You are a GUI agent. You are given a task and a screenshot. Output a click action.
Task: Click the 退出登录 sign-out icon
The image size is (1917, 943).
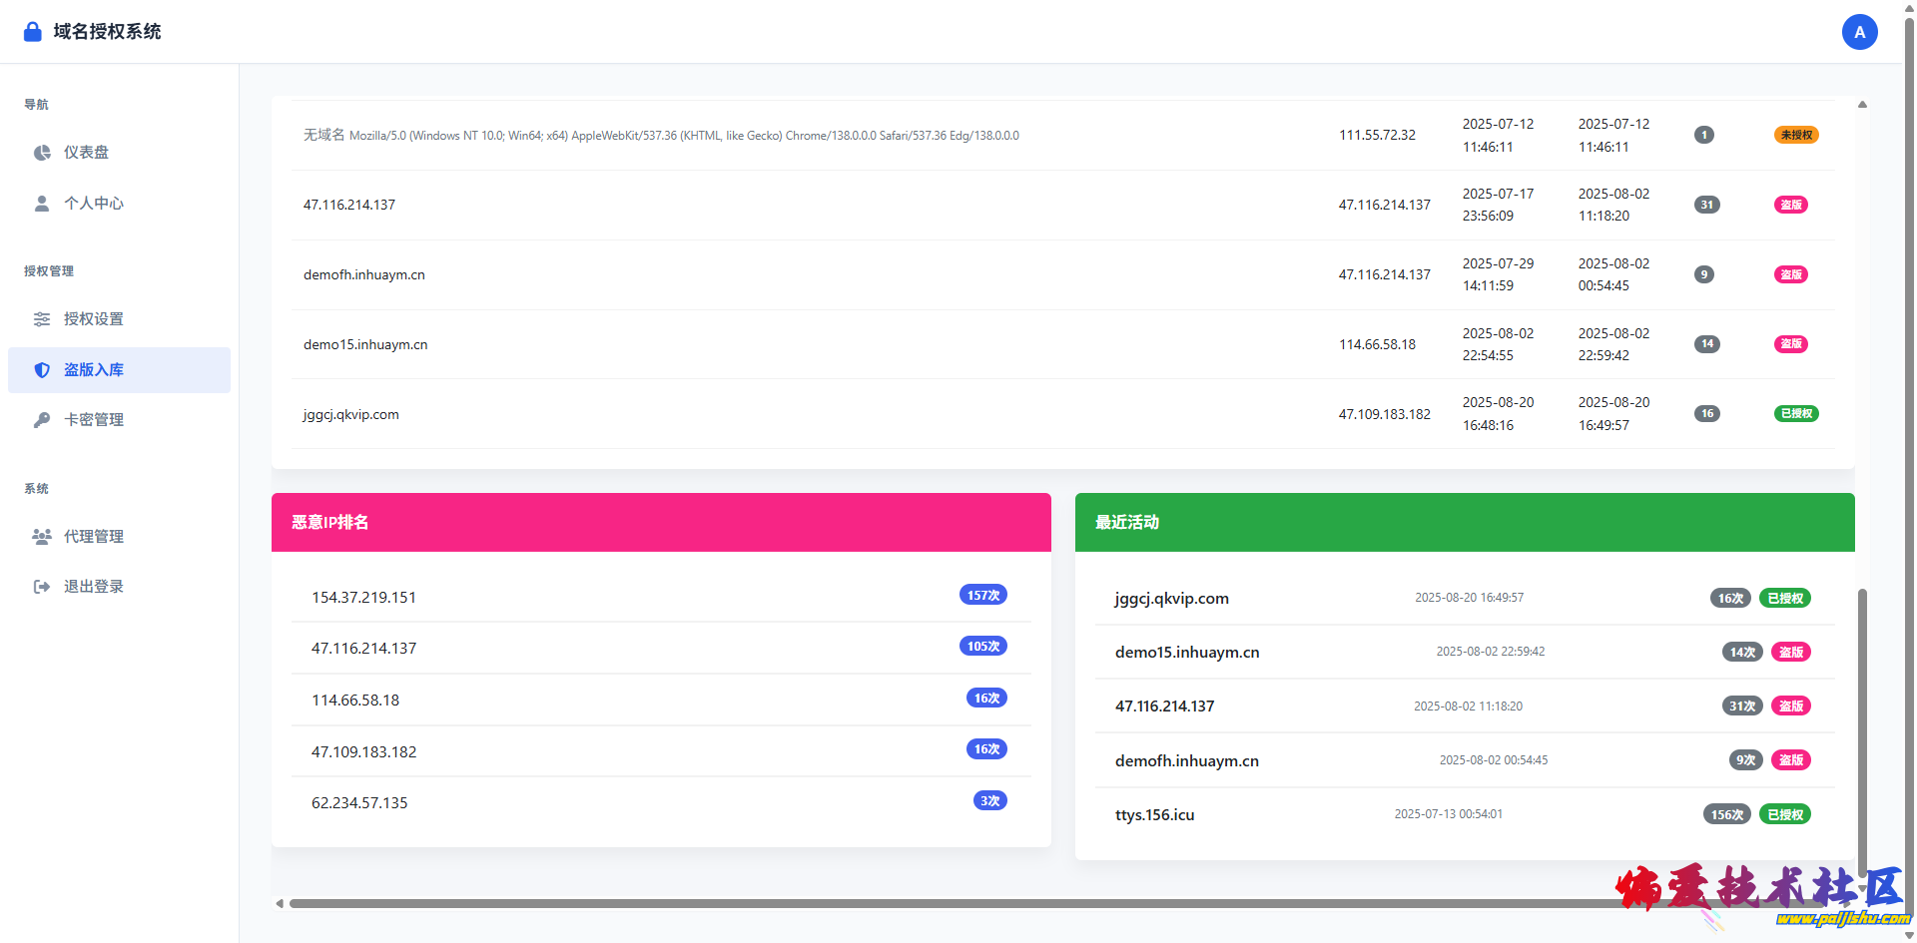(42, 587)
